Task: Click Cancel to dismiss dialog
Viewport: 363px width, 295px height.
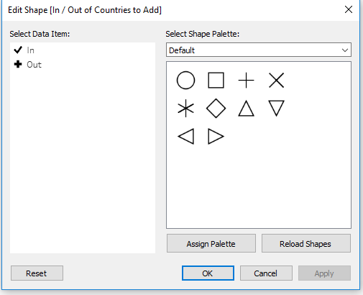Action: tap(266, 273)
